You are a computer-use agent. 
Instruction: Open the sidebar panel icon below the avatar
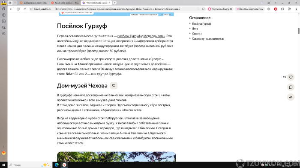point(3,9)
